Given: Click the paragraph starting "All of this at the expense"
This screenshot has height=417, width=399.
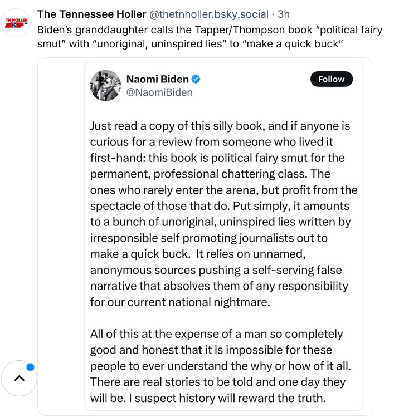Looking at the screenshot, I should (x=221, y=366).
